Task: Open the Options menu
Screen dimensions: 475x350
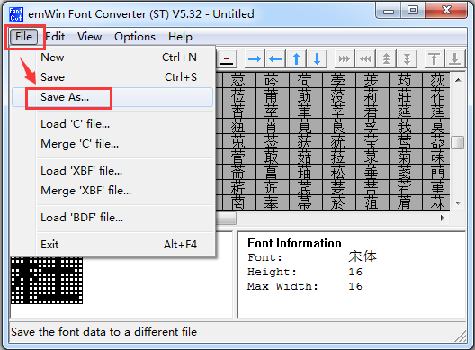Action: [135, 37]
